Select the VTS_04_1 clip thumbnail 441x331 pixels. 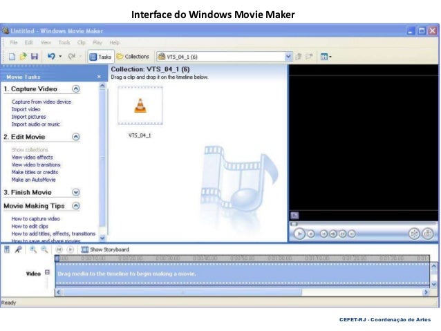pyautogui.click(x=140, y=106)
